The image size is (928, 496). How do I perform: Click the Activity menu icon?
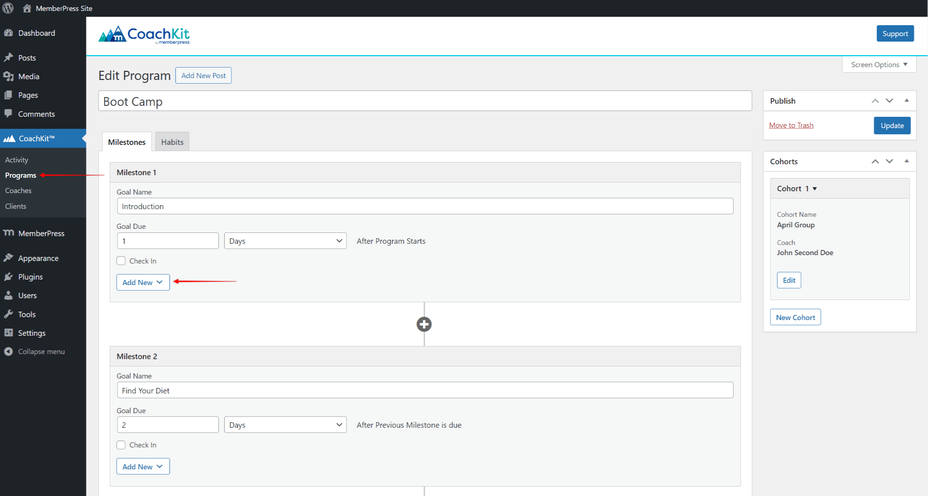(x=16, y=159)
